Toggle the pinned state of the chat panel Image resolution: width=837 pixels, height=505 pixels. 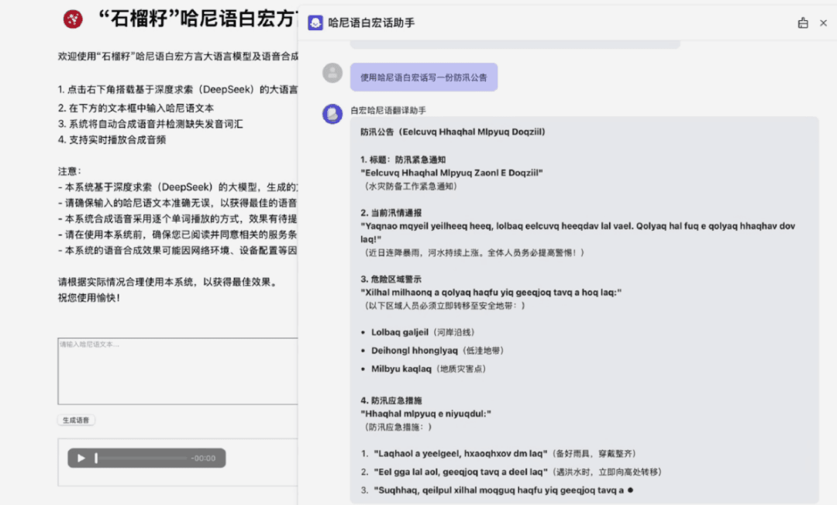(x=803, y=22)
